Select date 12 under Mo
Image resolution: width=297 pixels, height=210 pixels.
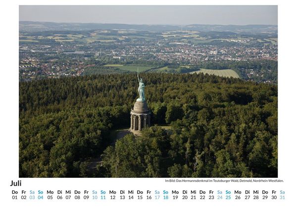[113, 198]
